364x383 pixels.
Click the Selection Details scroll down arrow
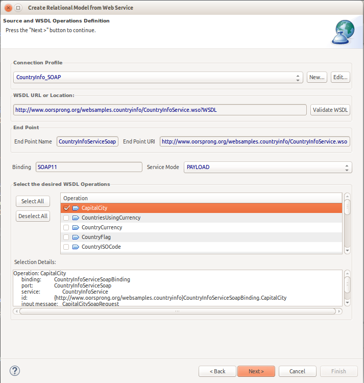click(347, 303)
